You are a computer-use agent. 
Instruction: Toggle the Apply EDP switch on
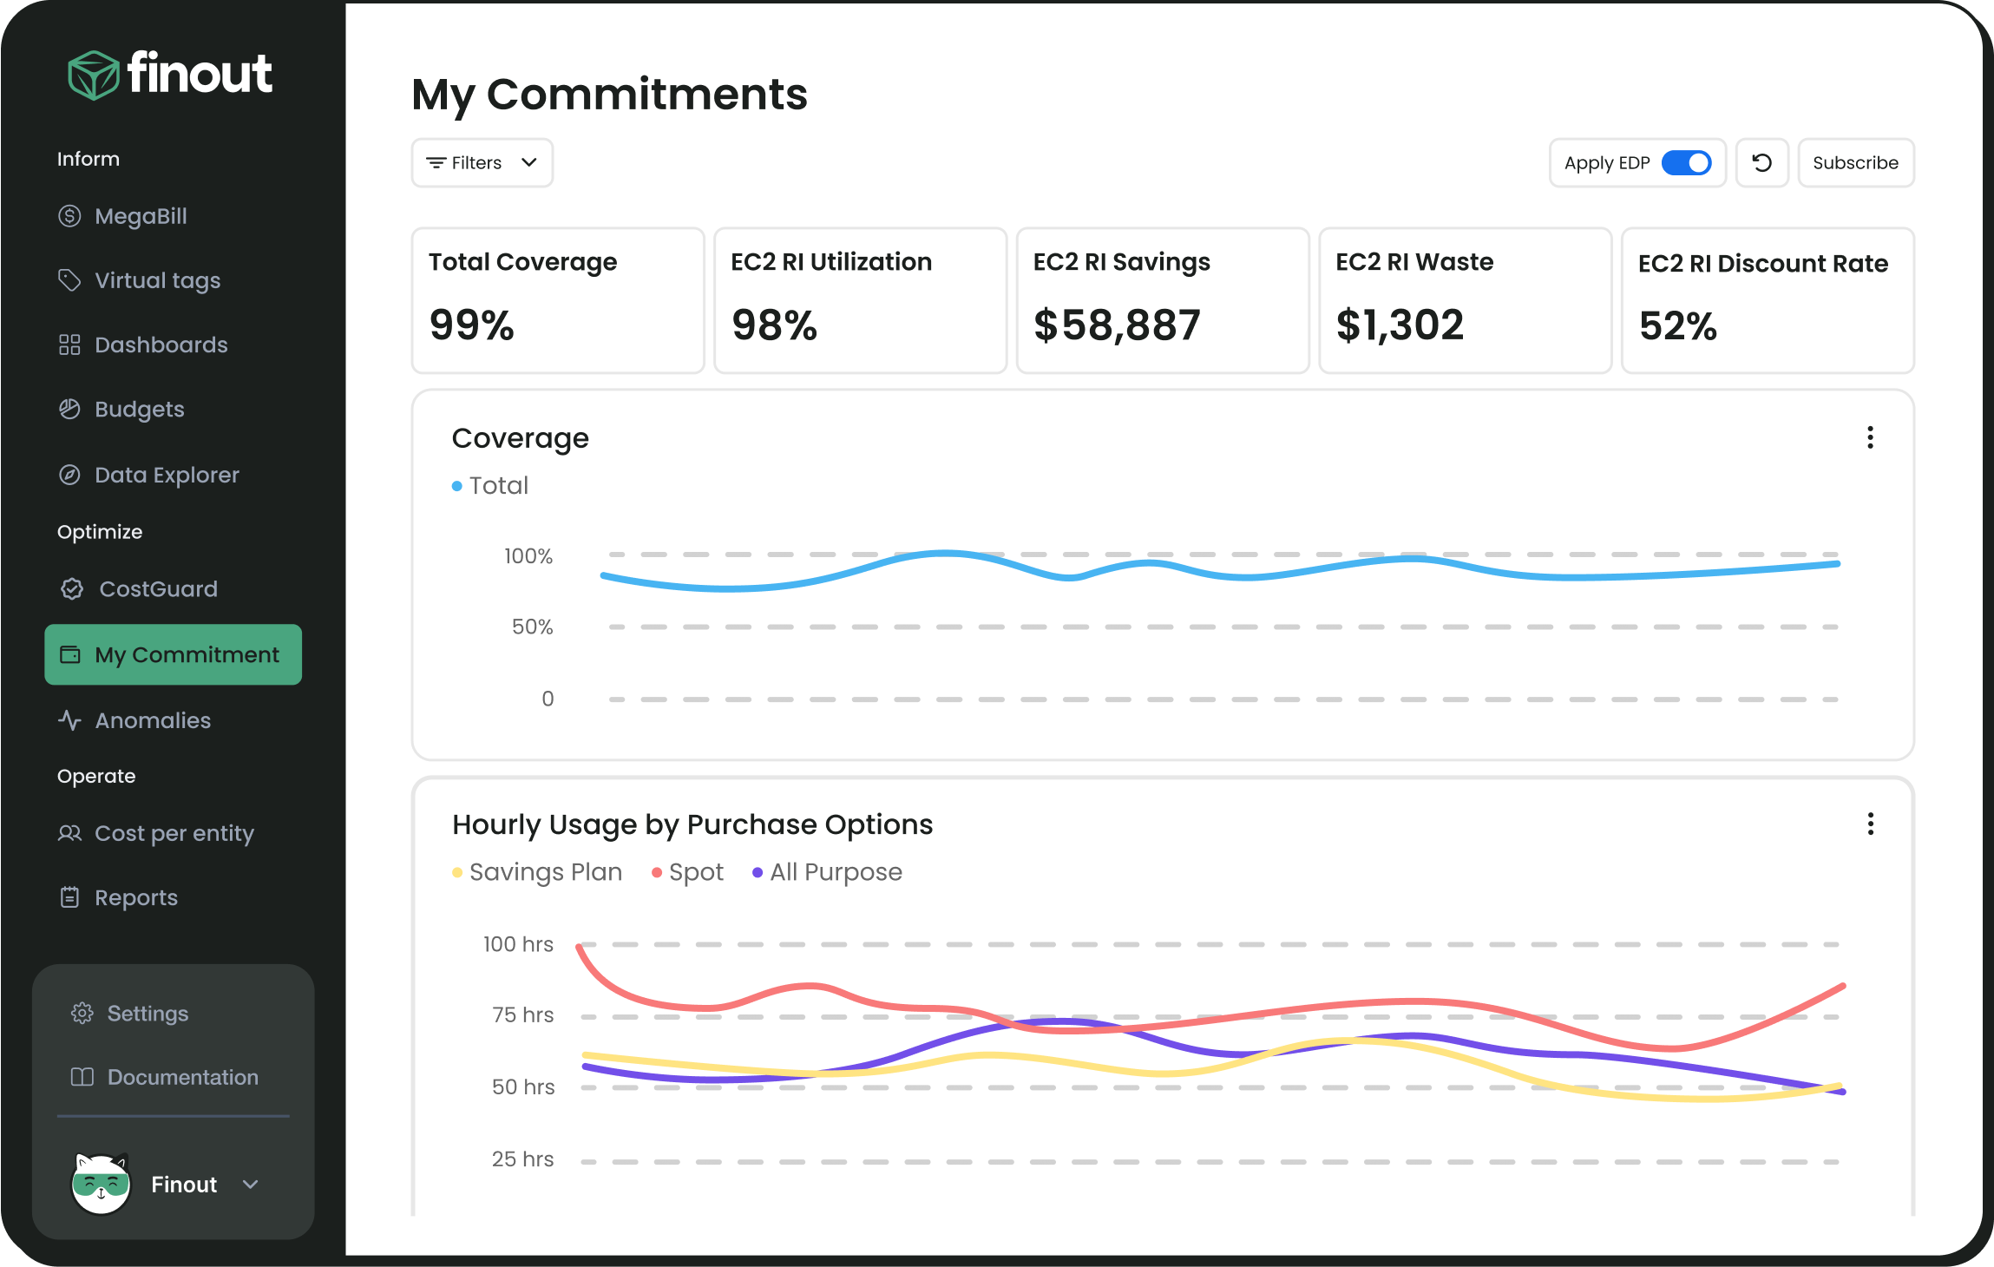[x=1689, y=163]
